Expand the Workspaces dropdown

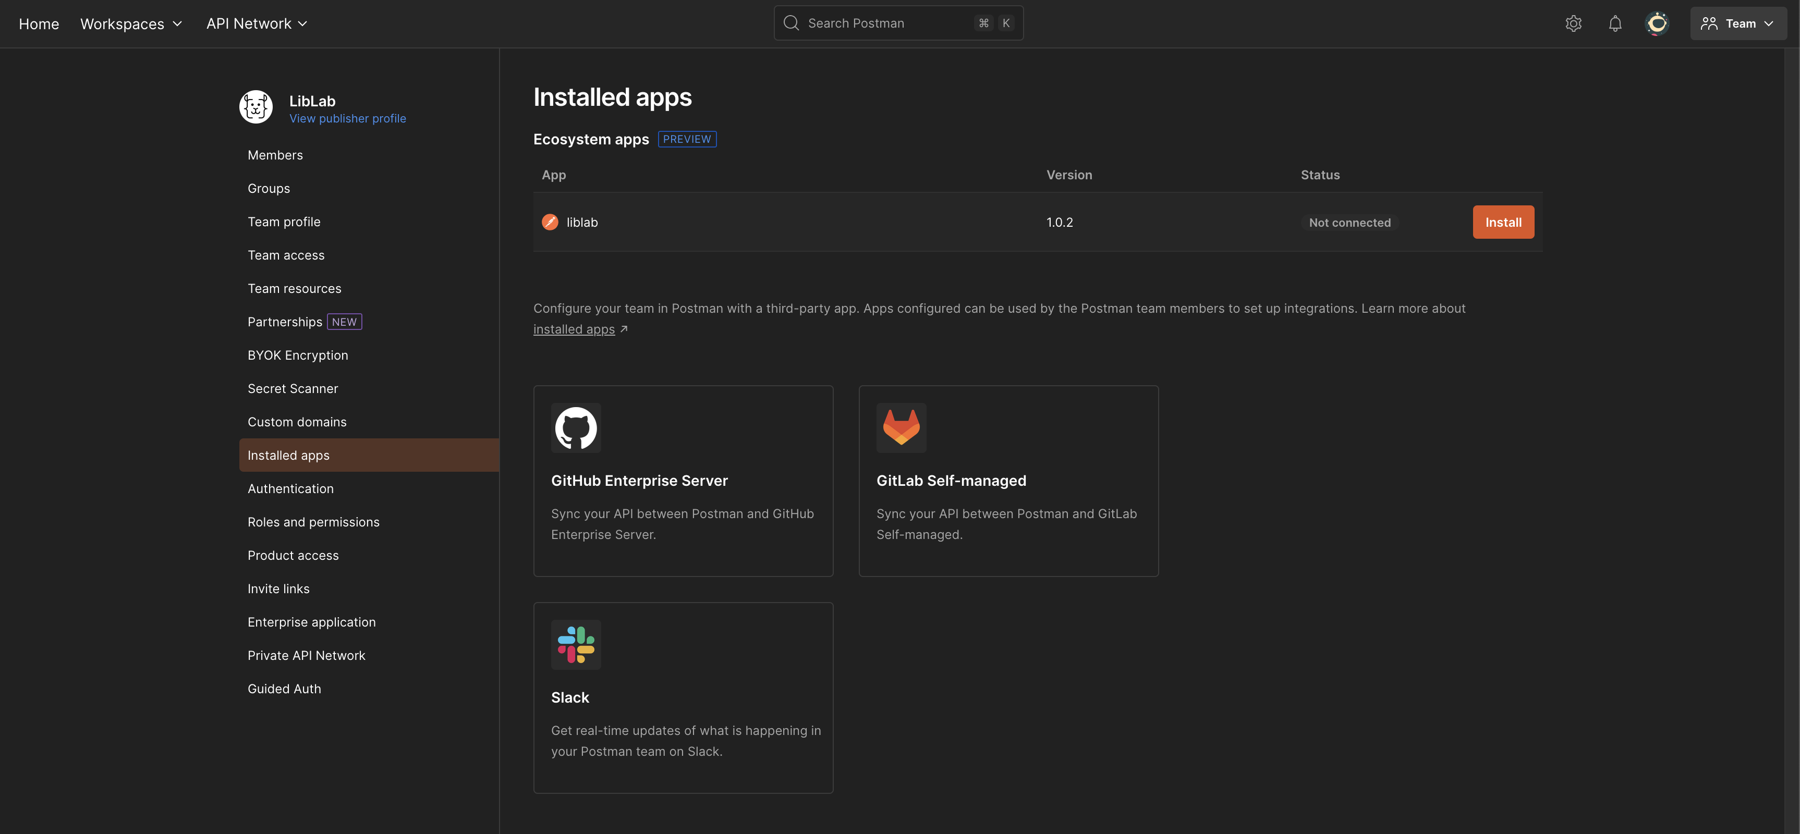(x=131, y=23)
